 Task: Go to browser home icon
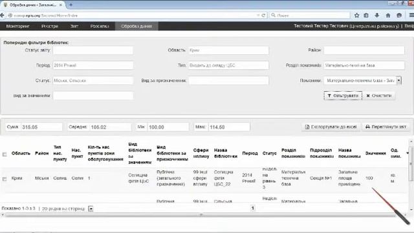point(388,16)
